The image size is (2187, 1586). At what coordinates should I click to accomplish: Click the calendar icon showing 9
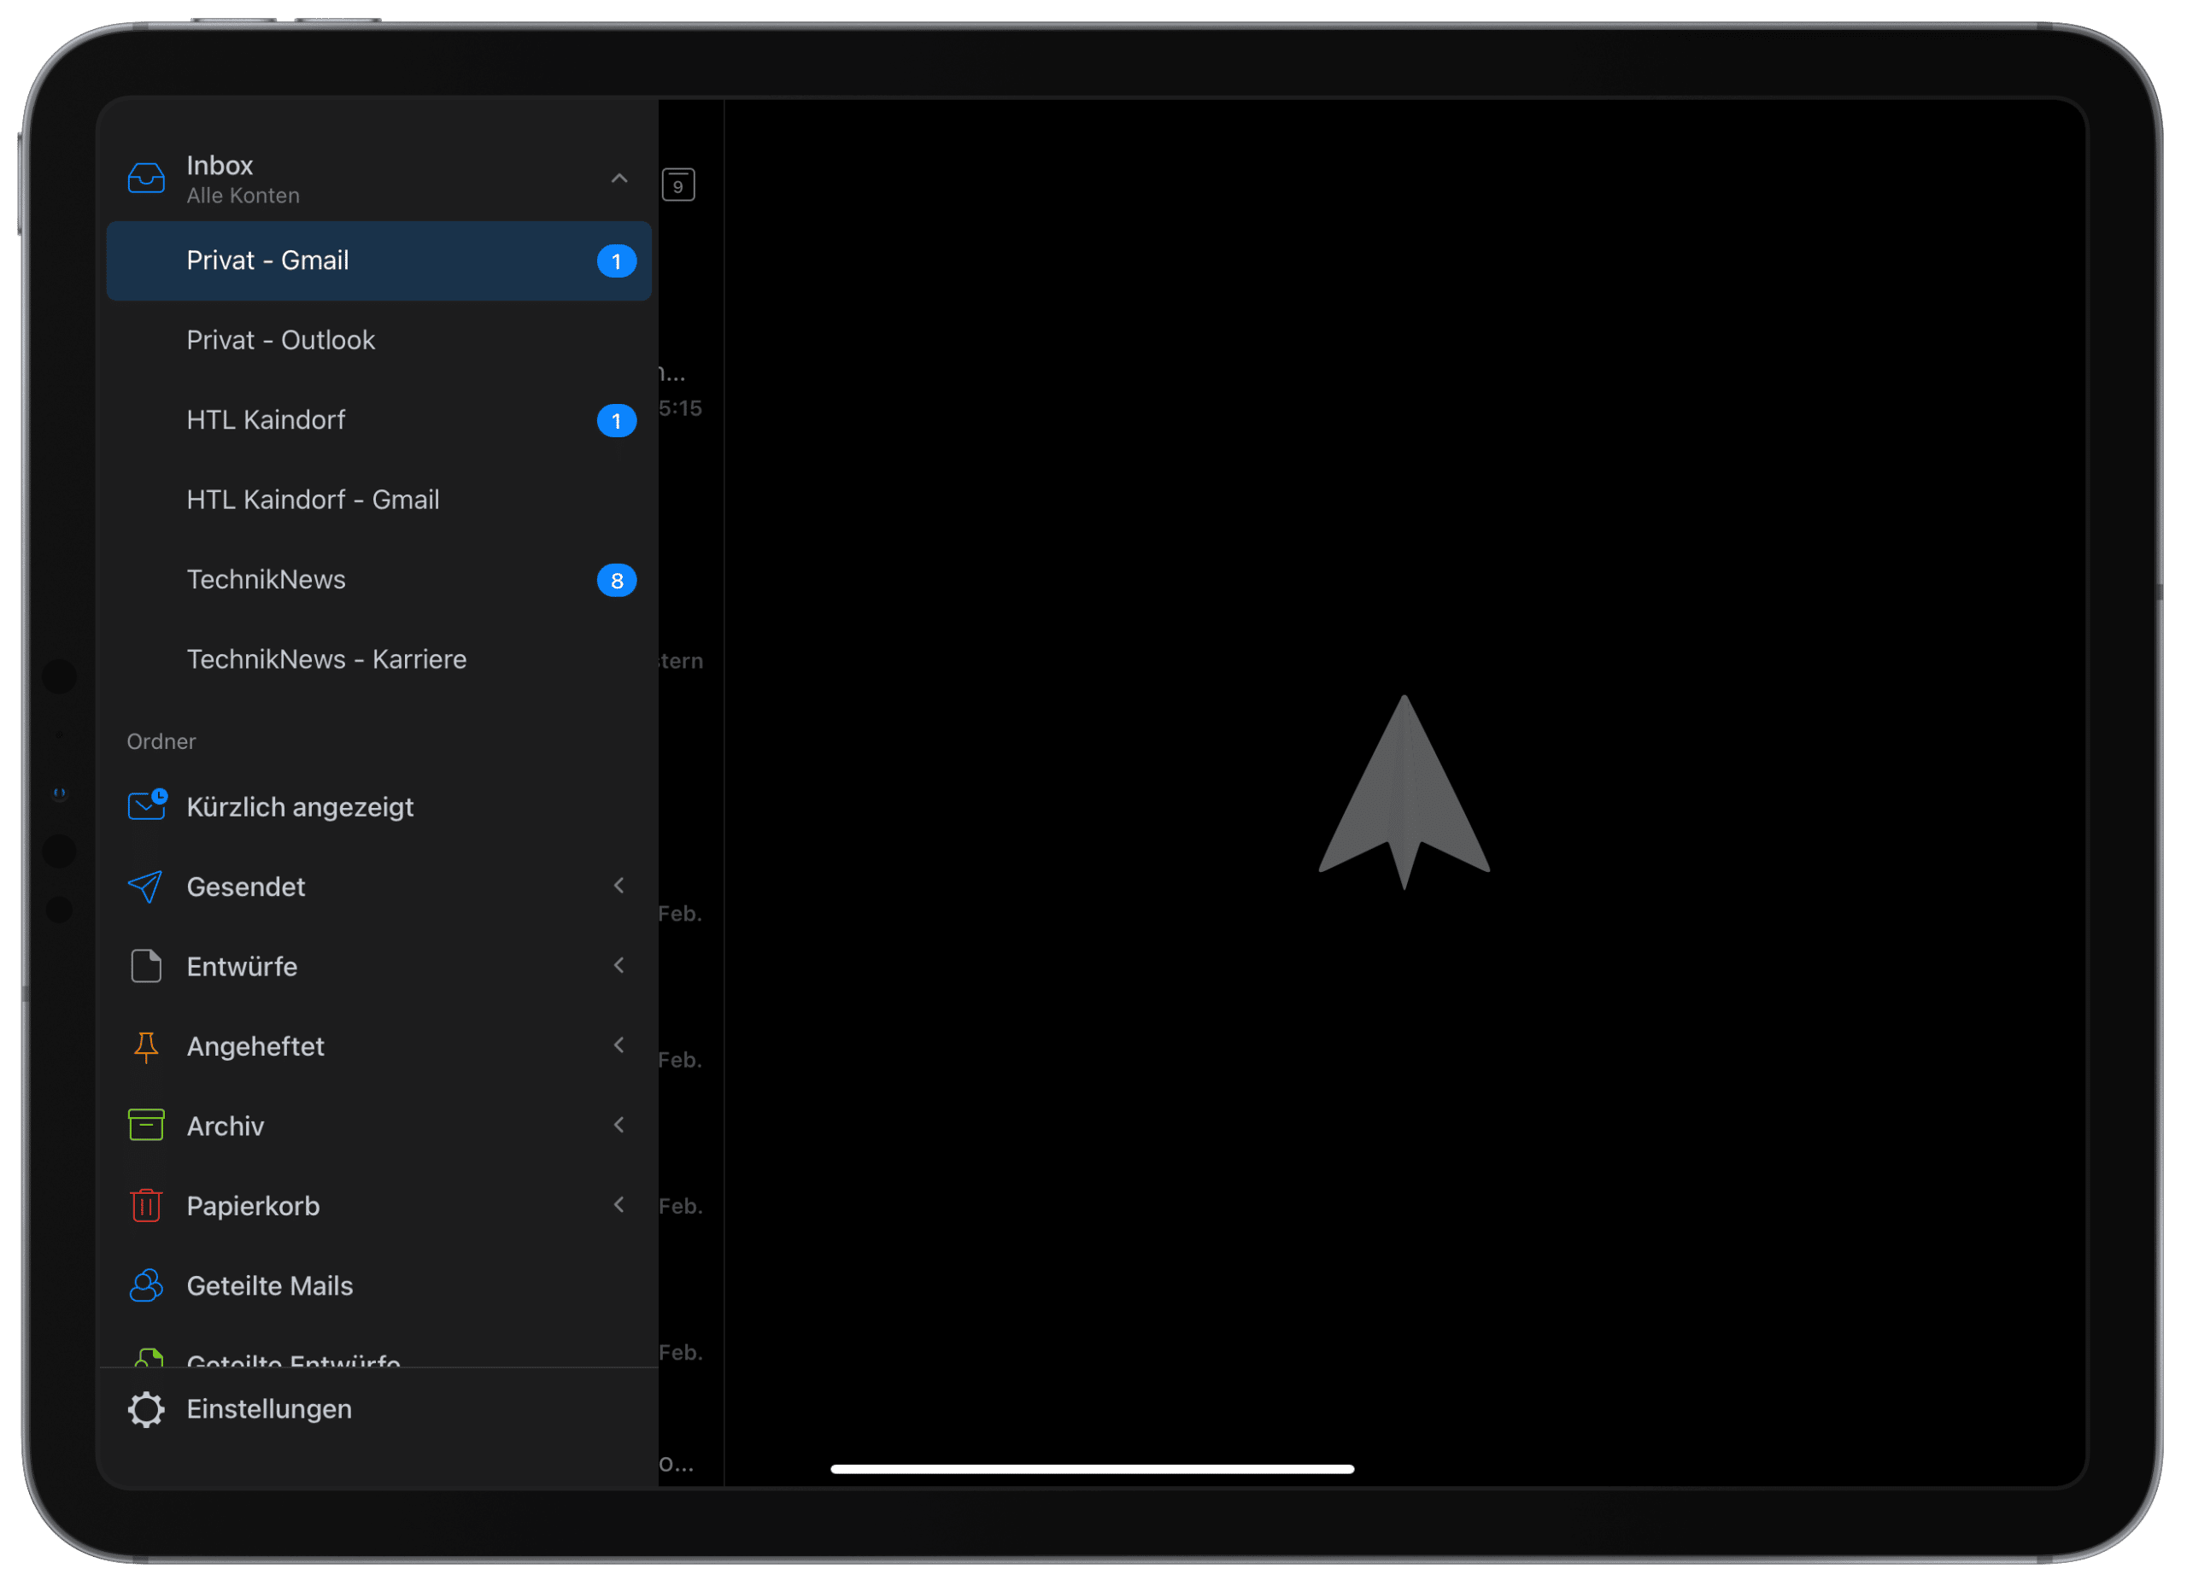(679, 185)
